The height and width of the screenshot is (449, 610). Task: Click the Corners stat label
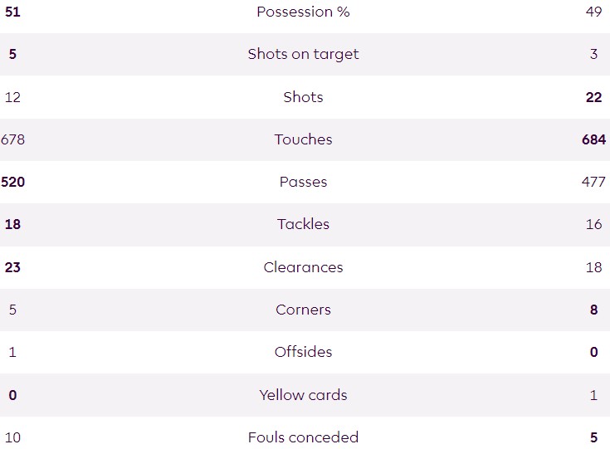pyautogui.click(x=303, y=310)
